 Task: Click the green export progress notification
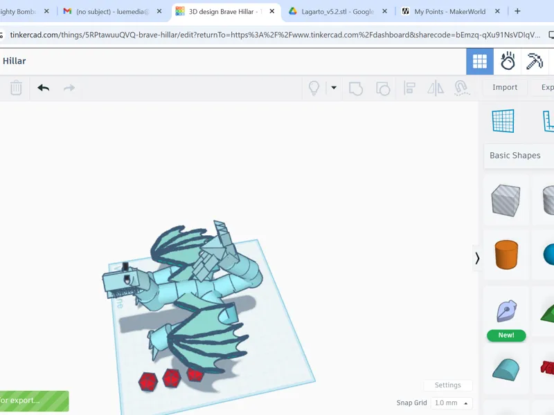point(34,401)
